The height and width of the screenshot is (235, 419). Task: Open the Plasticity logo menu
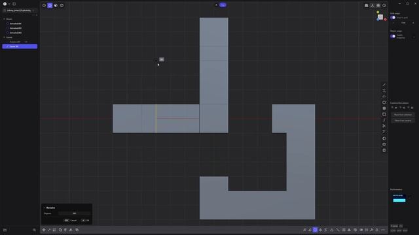click(5, 4)
